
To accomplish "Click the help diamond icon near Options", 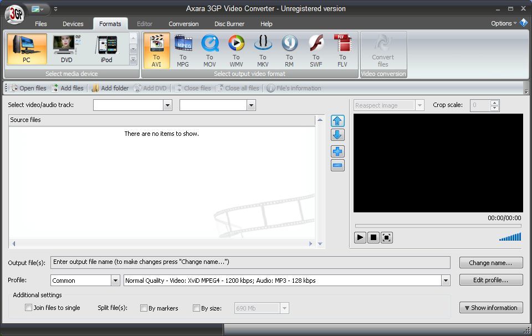I will point(524,23).
